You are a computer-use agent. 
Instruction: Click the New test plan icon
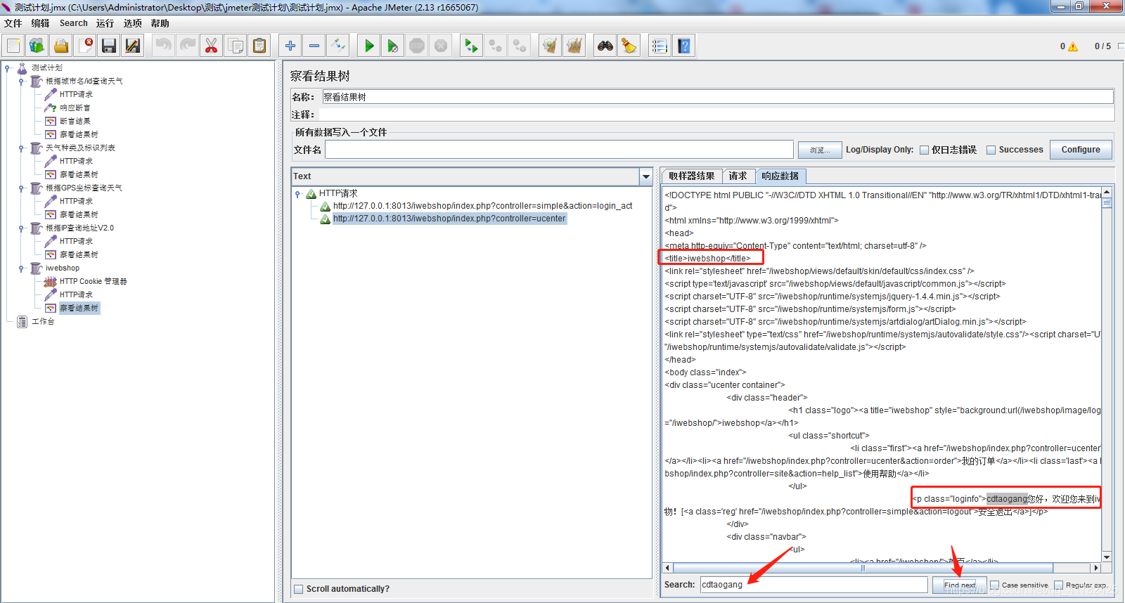tap(13, 46)
